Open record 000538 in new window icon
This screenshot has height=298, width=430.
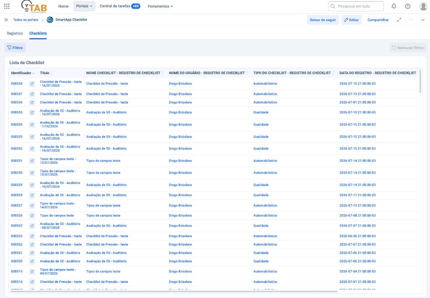pyautogui.click(x=32, y=84)
